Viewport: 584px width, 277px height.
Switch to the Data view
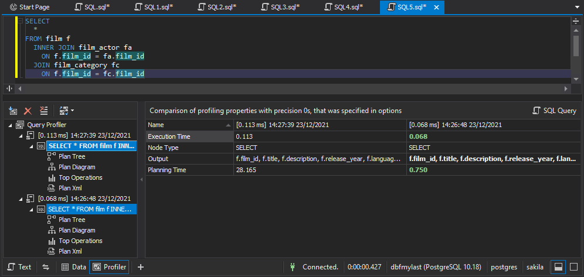74,266
